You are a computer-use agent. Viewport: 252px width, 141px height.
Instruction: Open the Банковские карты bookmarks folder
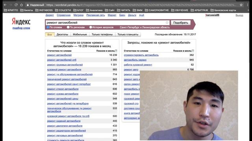223,10
